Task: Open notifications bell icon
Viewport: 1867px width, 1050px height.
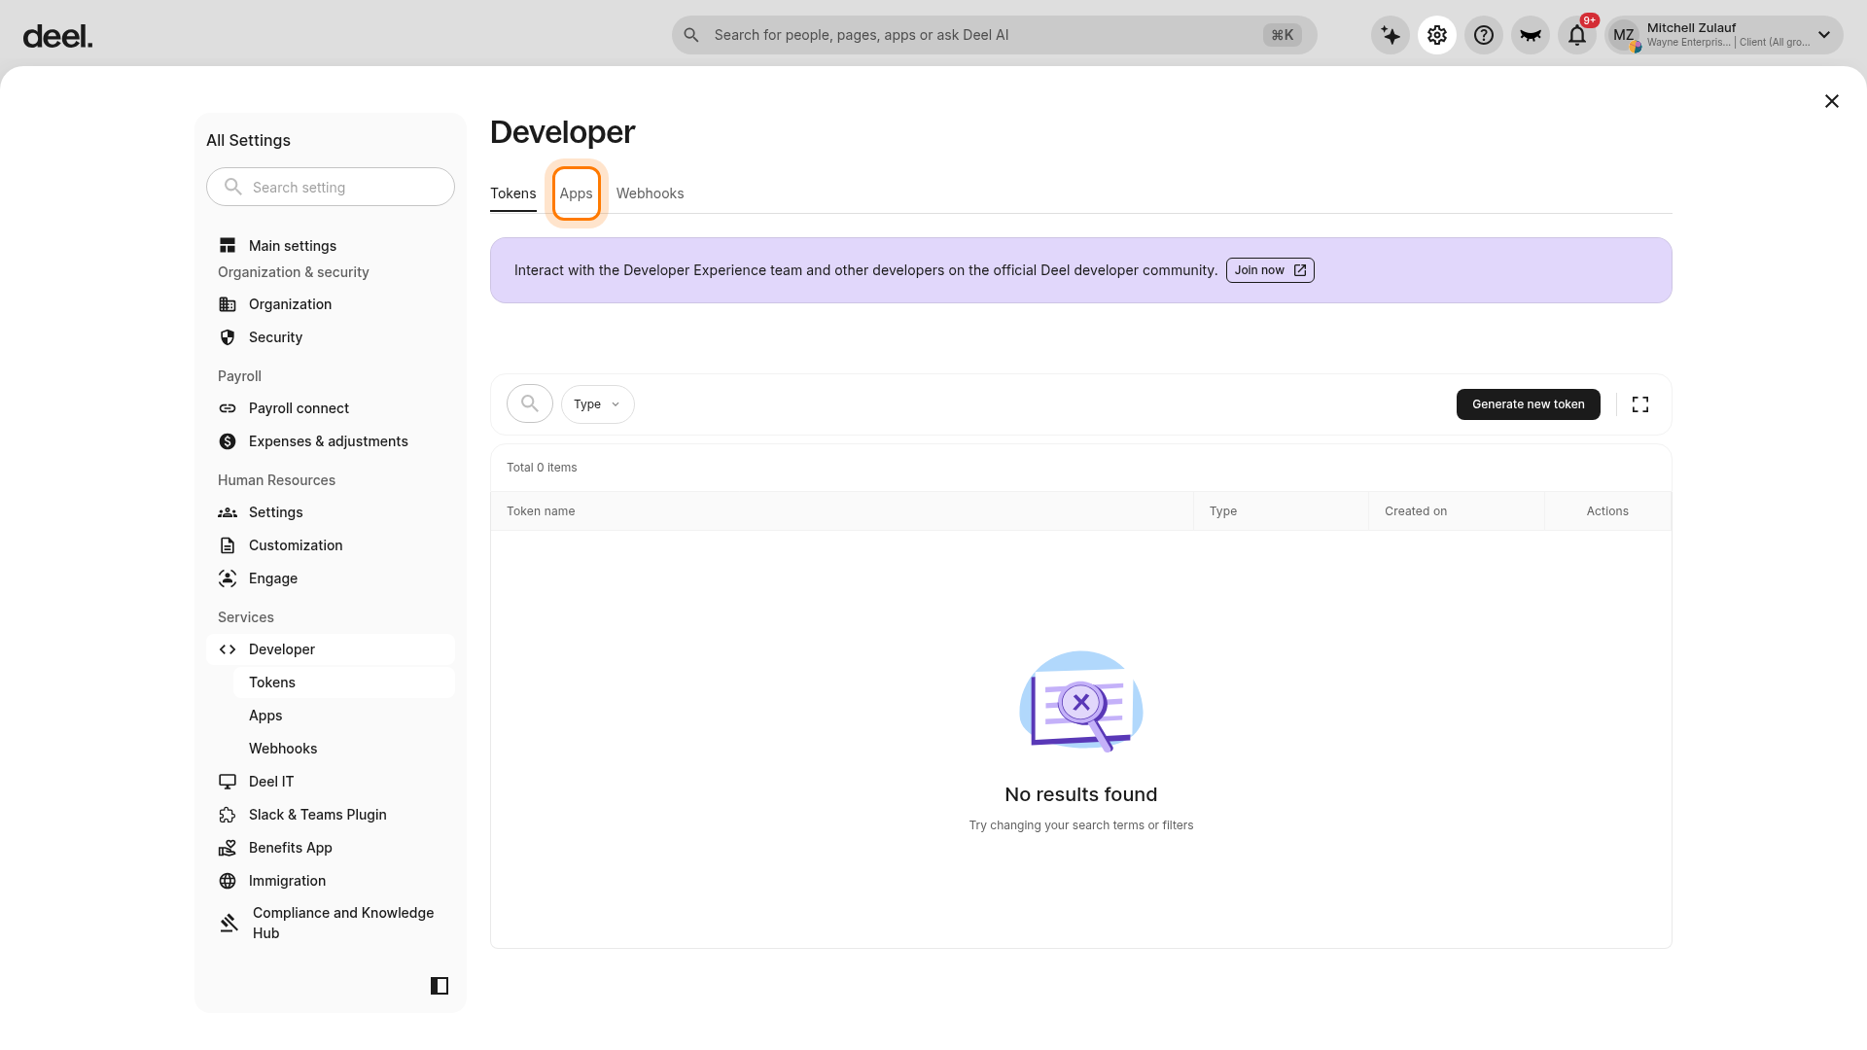Action: point(1577,35)
